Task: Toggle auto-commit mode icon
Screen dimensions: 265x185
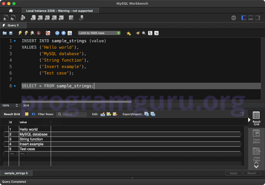Action: point(70,33)
